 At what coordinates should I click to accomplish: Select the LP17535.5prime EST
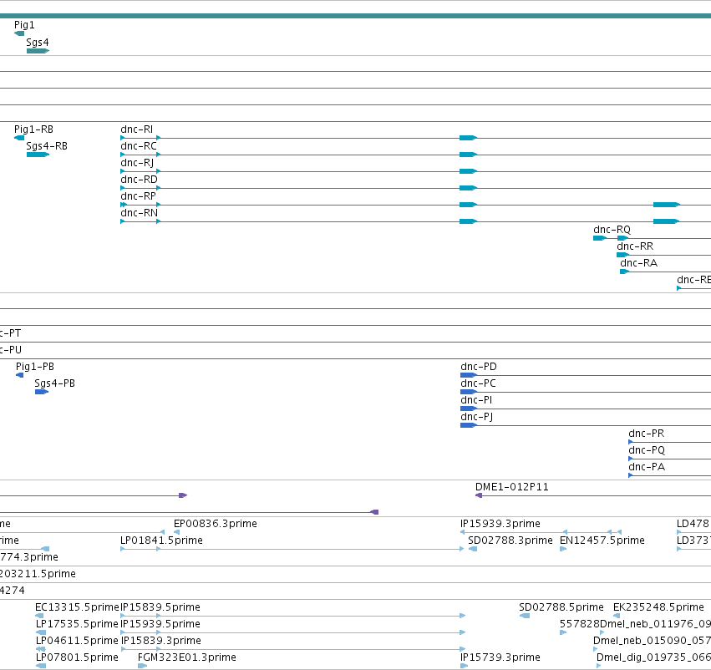pos(41,632)
